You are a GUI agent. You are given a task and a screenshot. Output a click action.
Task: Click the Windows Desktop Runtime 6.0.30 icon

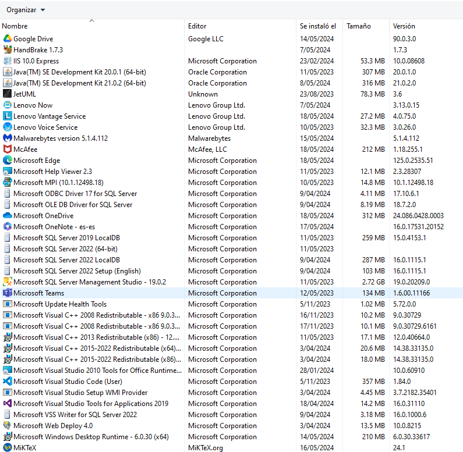click(x=8, y=437)
